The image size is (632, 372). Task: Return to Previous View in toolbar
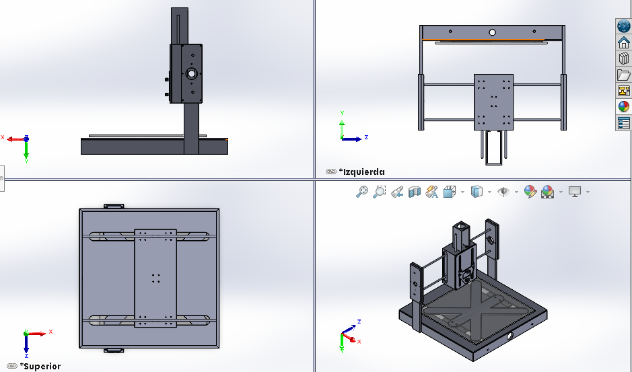coord(397,192)
